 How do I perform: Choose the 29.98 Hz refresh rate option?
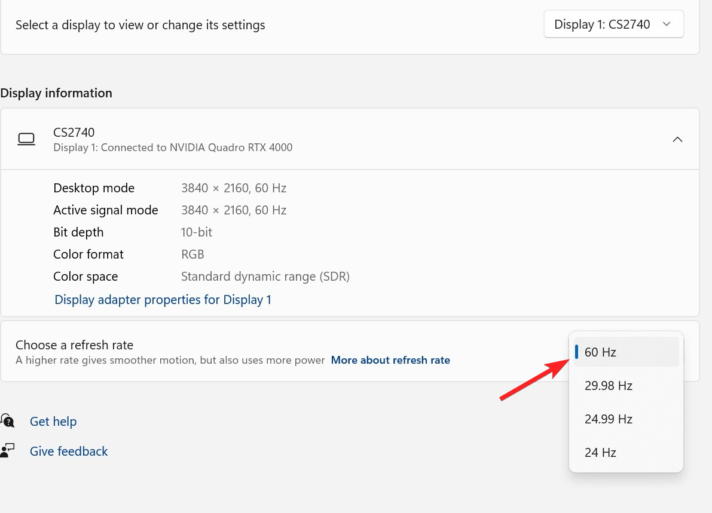(625, 386)
